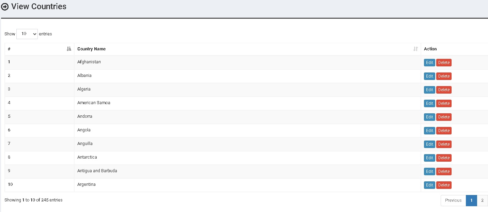Delete the Albania entry
Viewport: 488px width, 212px height.
tap(444, 76)
